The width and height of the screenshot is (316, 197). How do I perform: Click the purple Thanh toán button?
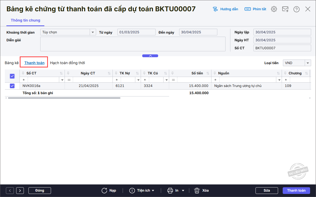(296, 191)
